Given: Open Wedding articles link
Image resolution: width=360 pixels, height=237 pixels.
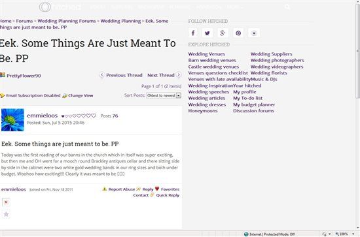Looking at the screenshot, I should pyautogui.click(x=207, y=98).
